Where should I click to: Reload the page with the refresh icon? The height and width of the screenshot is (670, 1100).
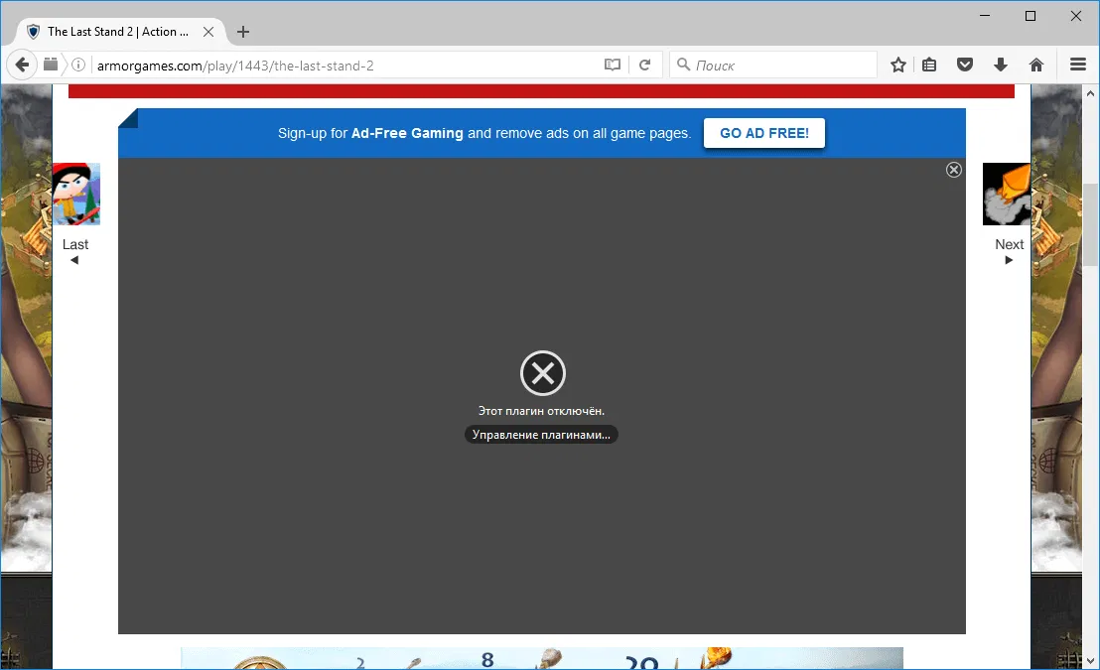click(x=645, y=64)
